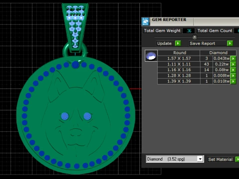This screenshot has height=179, width=239.
Task: Open the Diamond (3.52 spg) material dropdown
Action: pos(200,159)
